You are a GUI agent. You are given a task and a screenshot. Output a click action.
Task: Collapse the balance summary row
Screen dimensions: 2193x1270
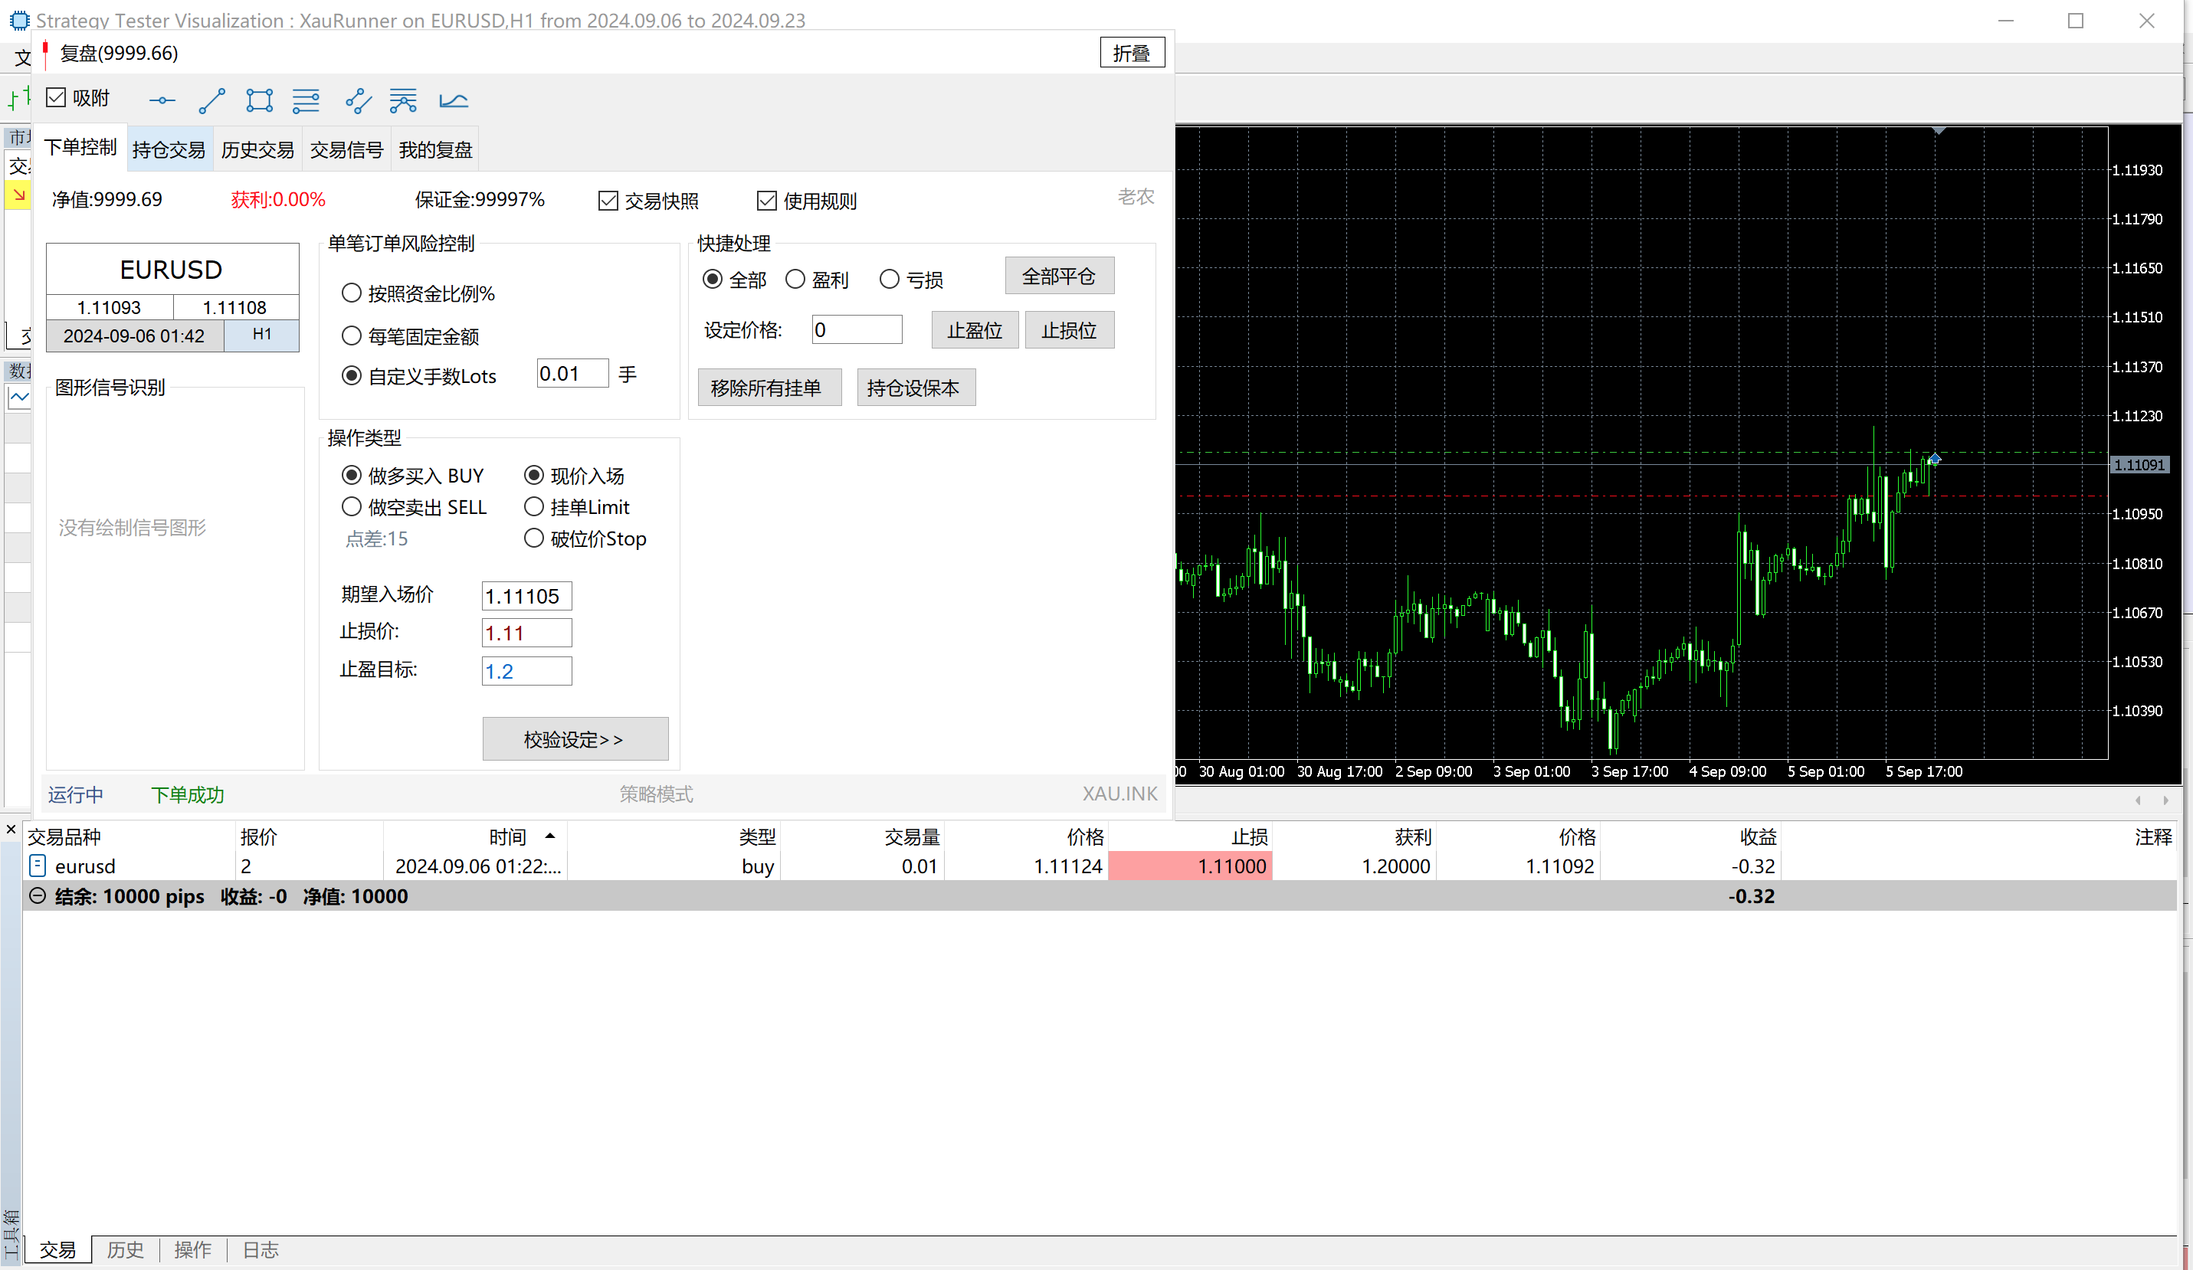pos(38,896)
